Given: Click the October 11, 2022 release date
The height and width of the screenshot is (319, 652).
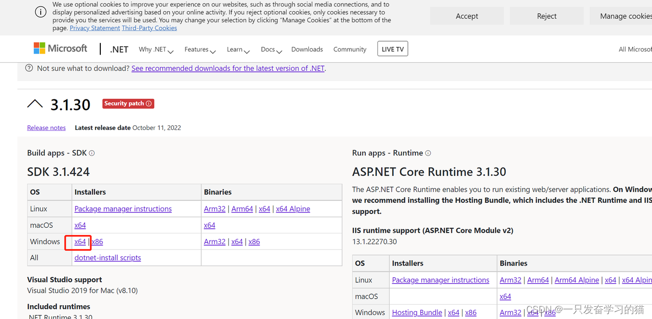Looking at the screenshot, I should click(x=156, y=128).
